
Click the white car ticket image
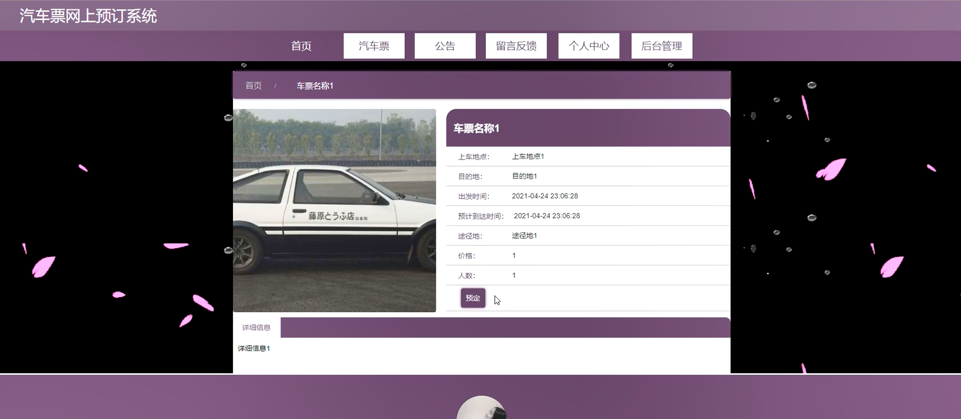334,210
